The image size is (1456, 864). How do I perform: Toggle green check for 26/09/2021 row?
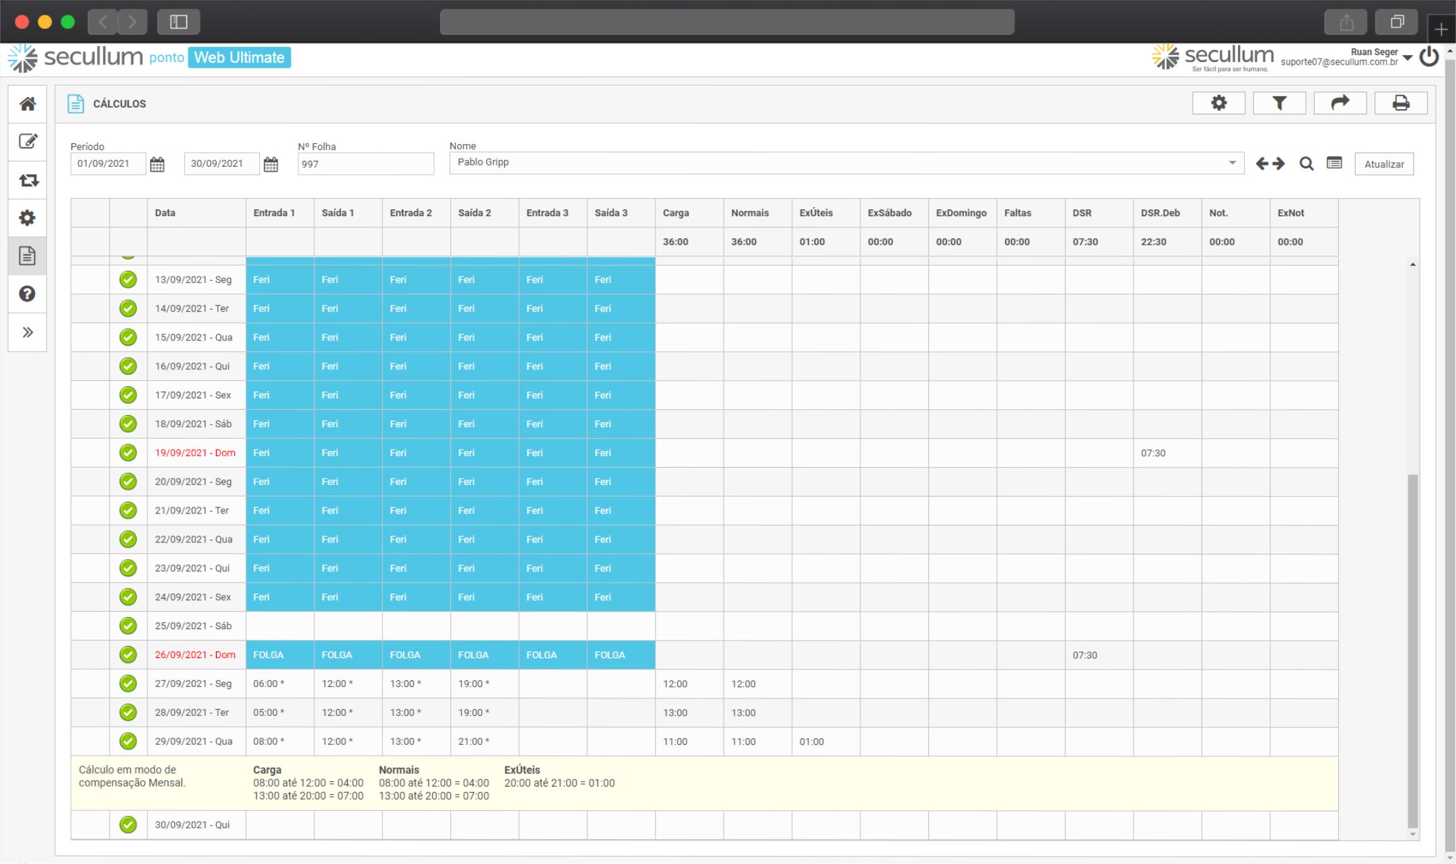128,655
